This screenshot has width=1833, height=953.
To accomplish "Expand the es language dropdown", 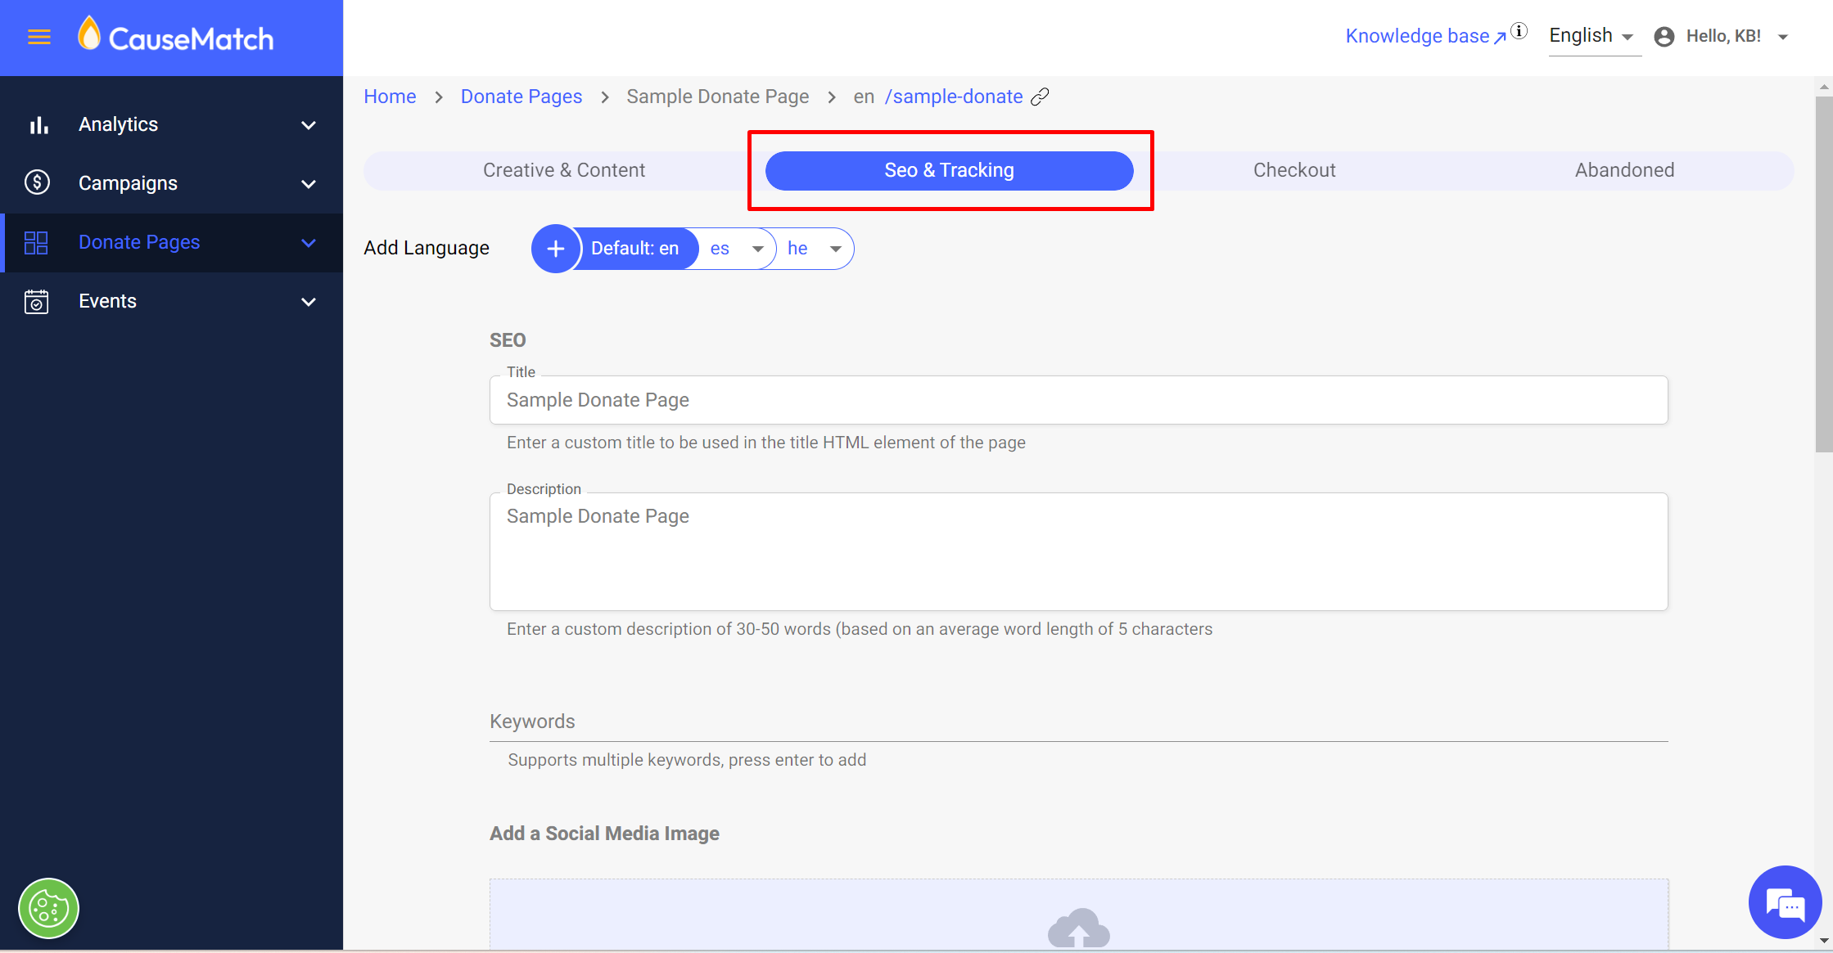I will [757, 249].
